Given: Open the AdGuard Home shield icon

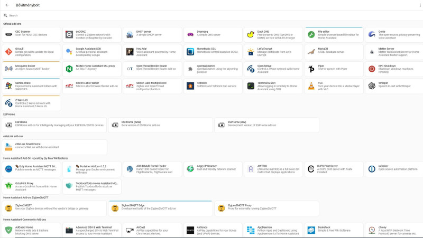Looking at the screenshot, I should (8, 230).
